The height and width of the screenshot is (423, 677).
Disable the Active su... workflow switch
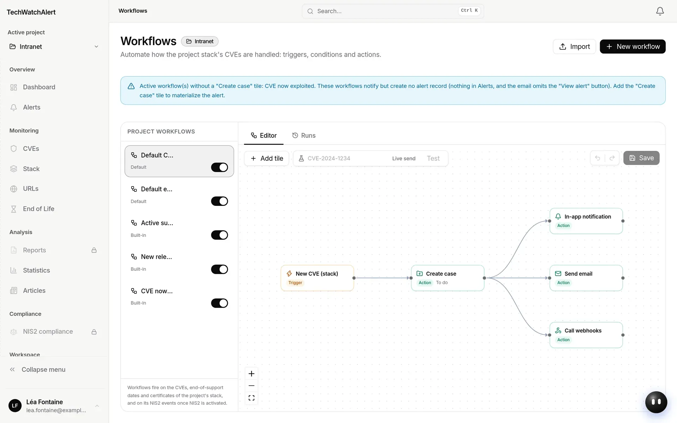(x=219, y=235)
